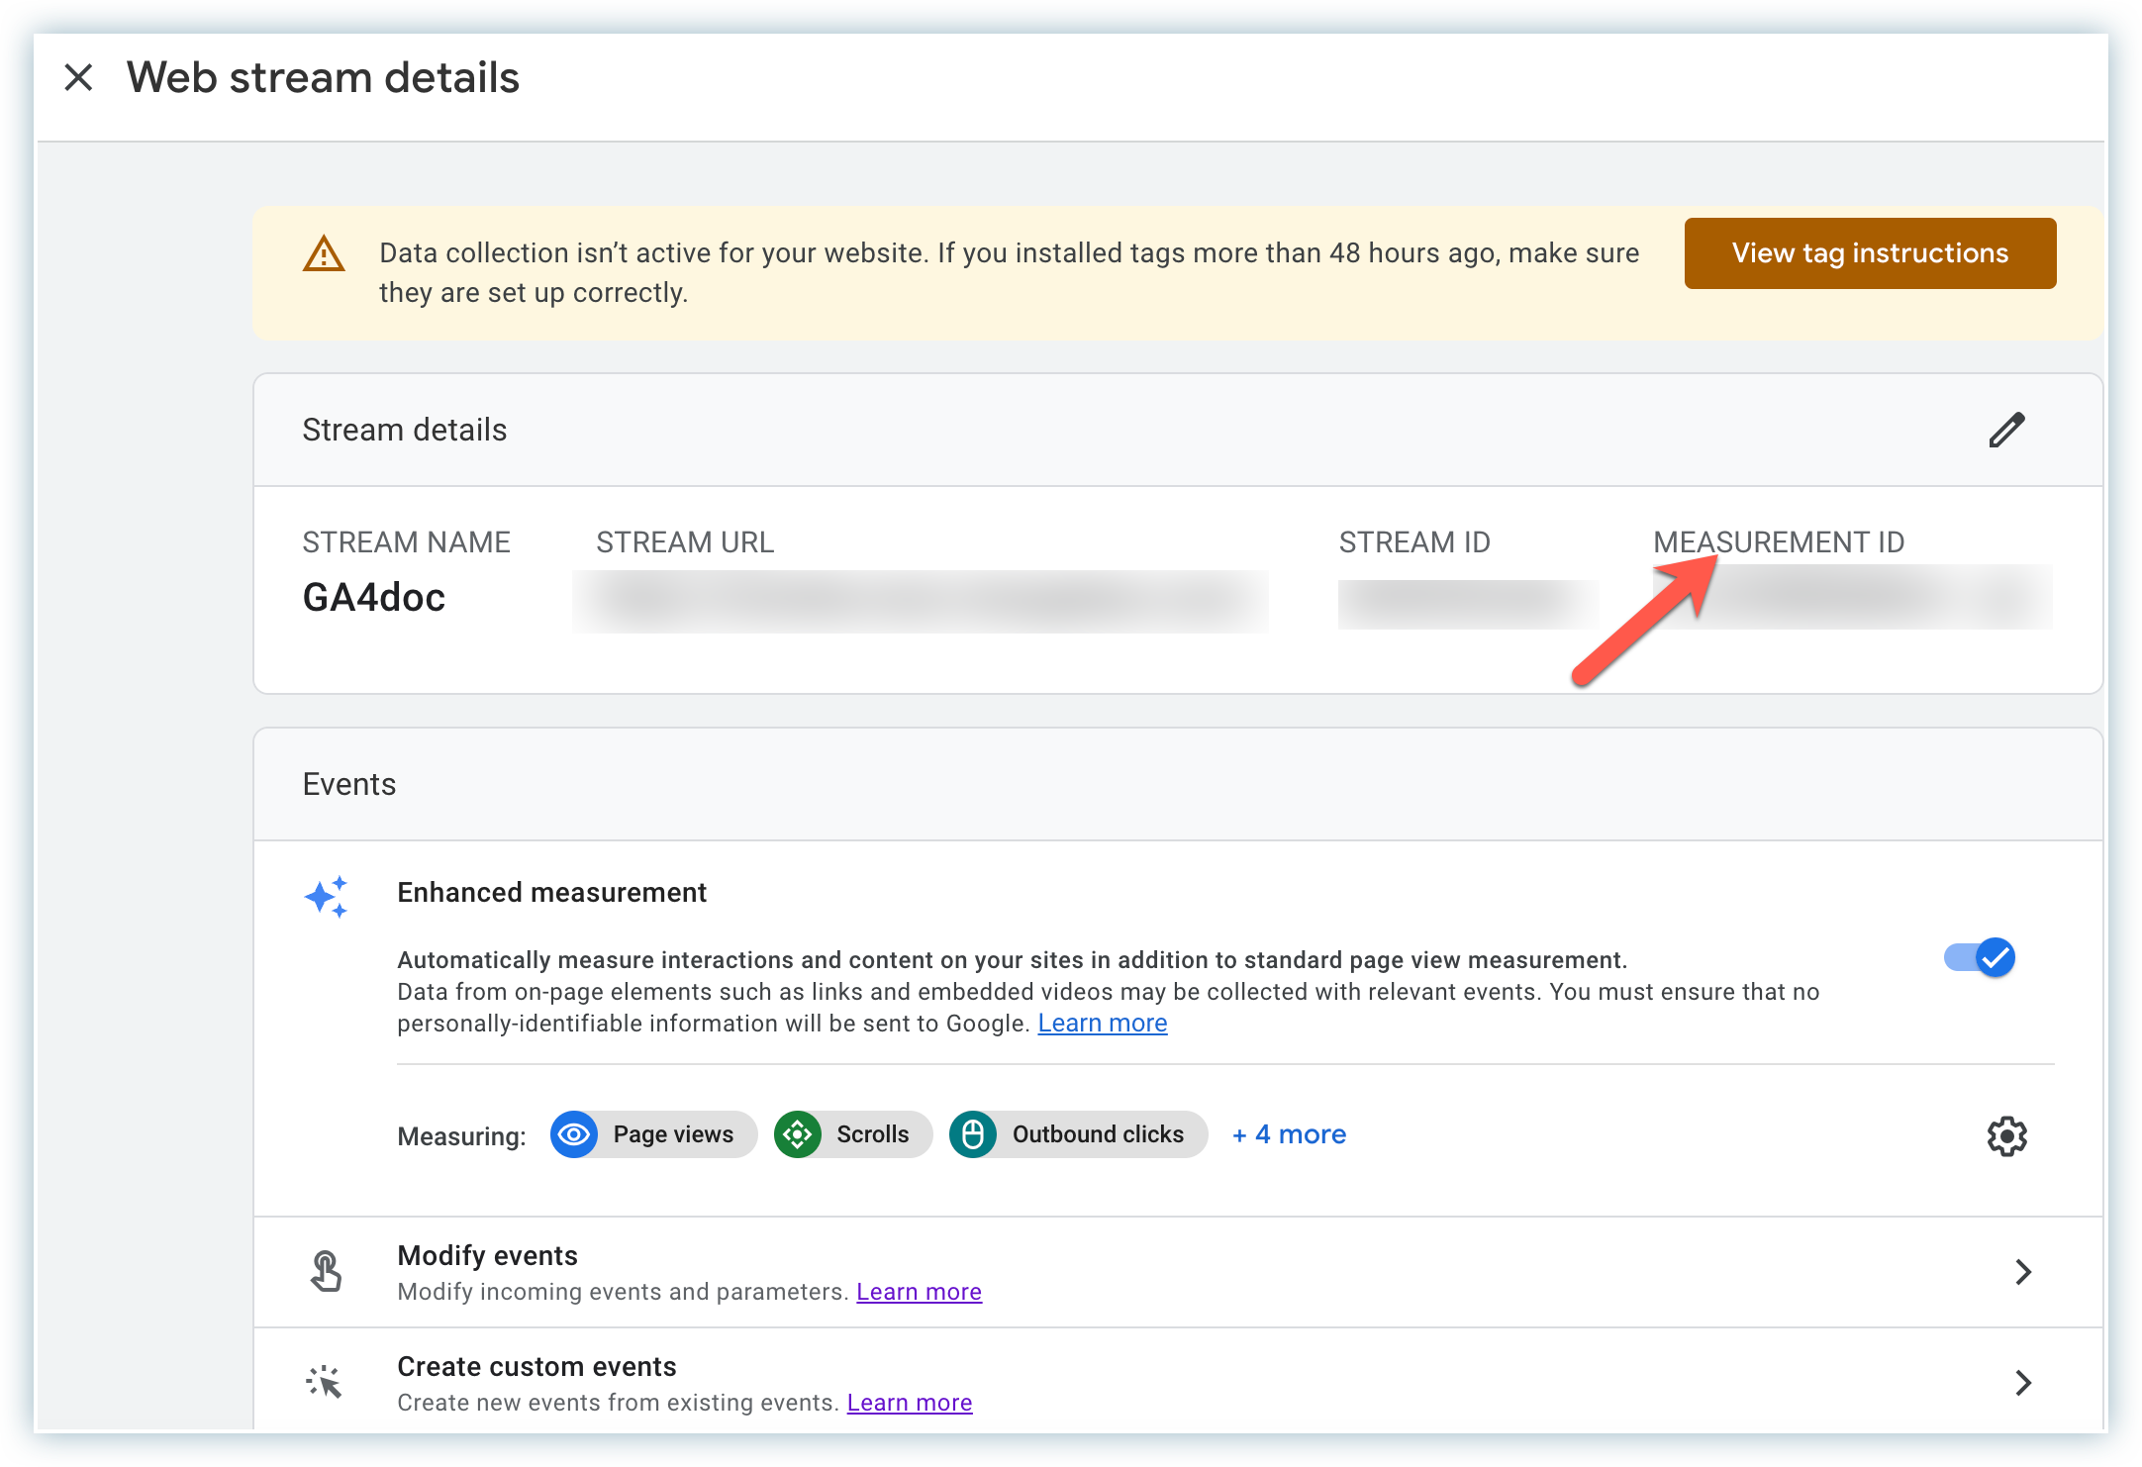
Task: Close the Web stream details panel
Action: (x=78, y=77)
